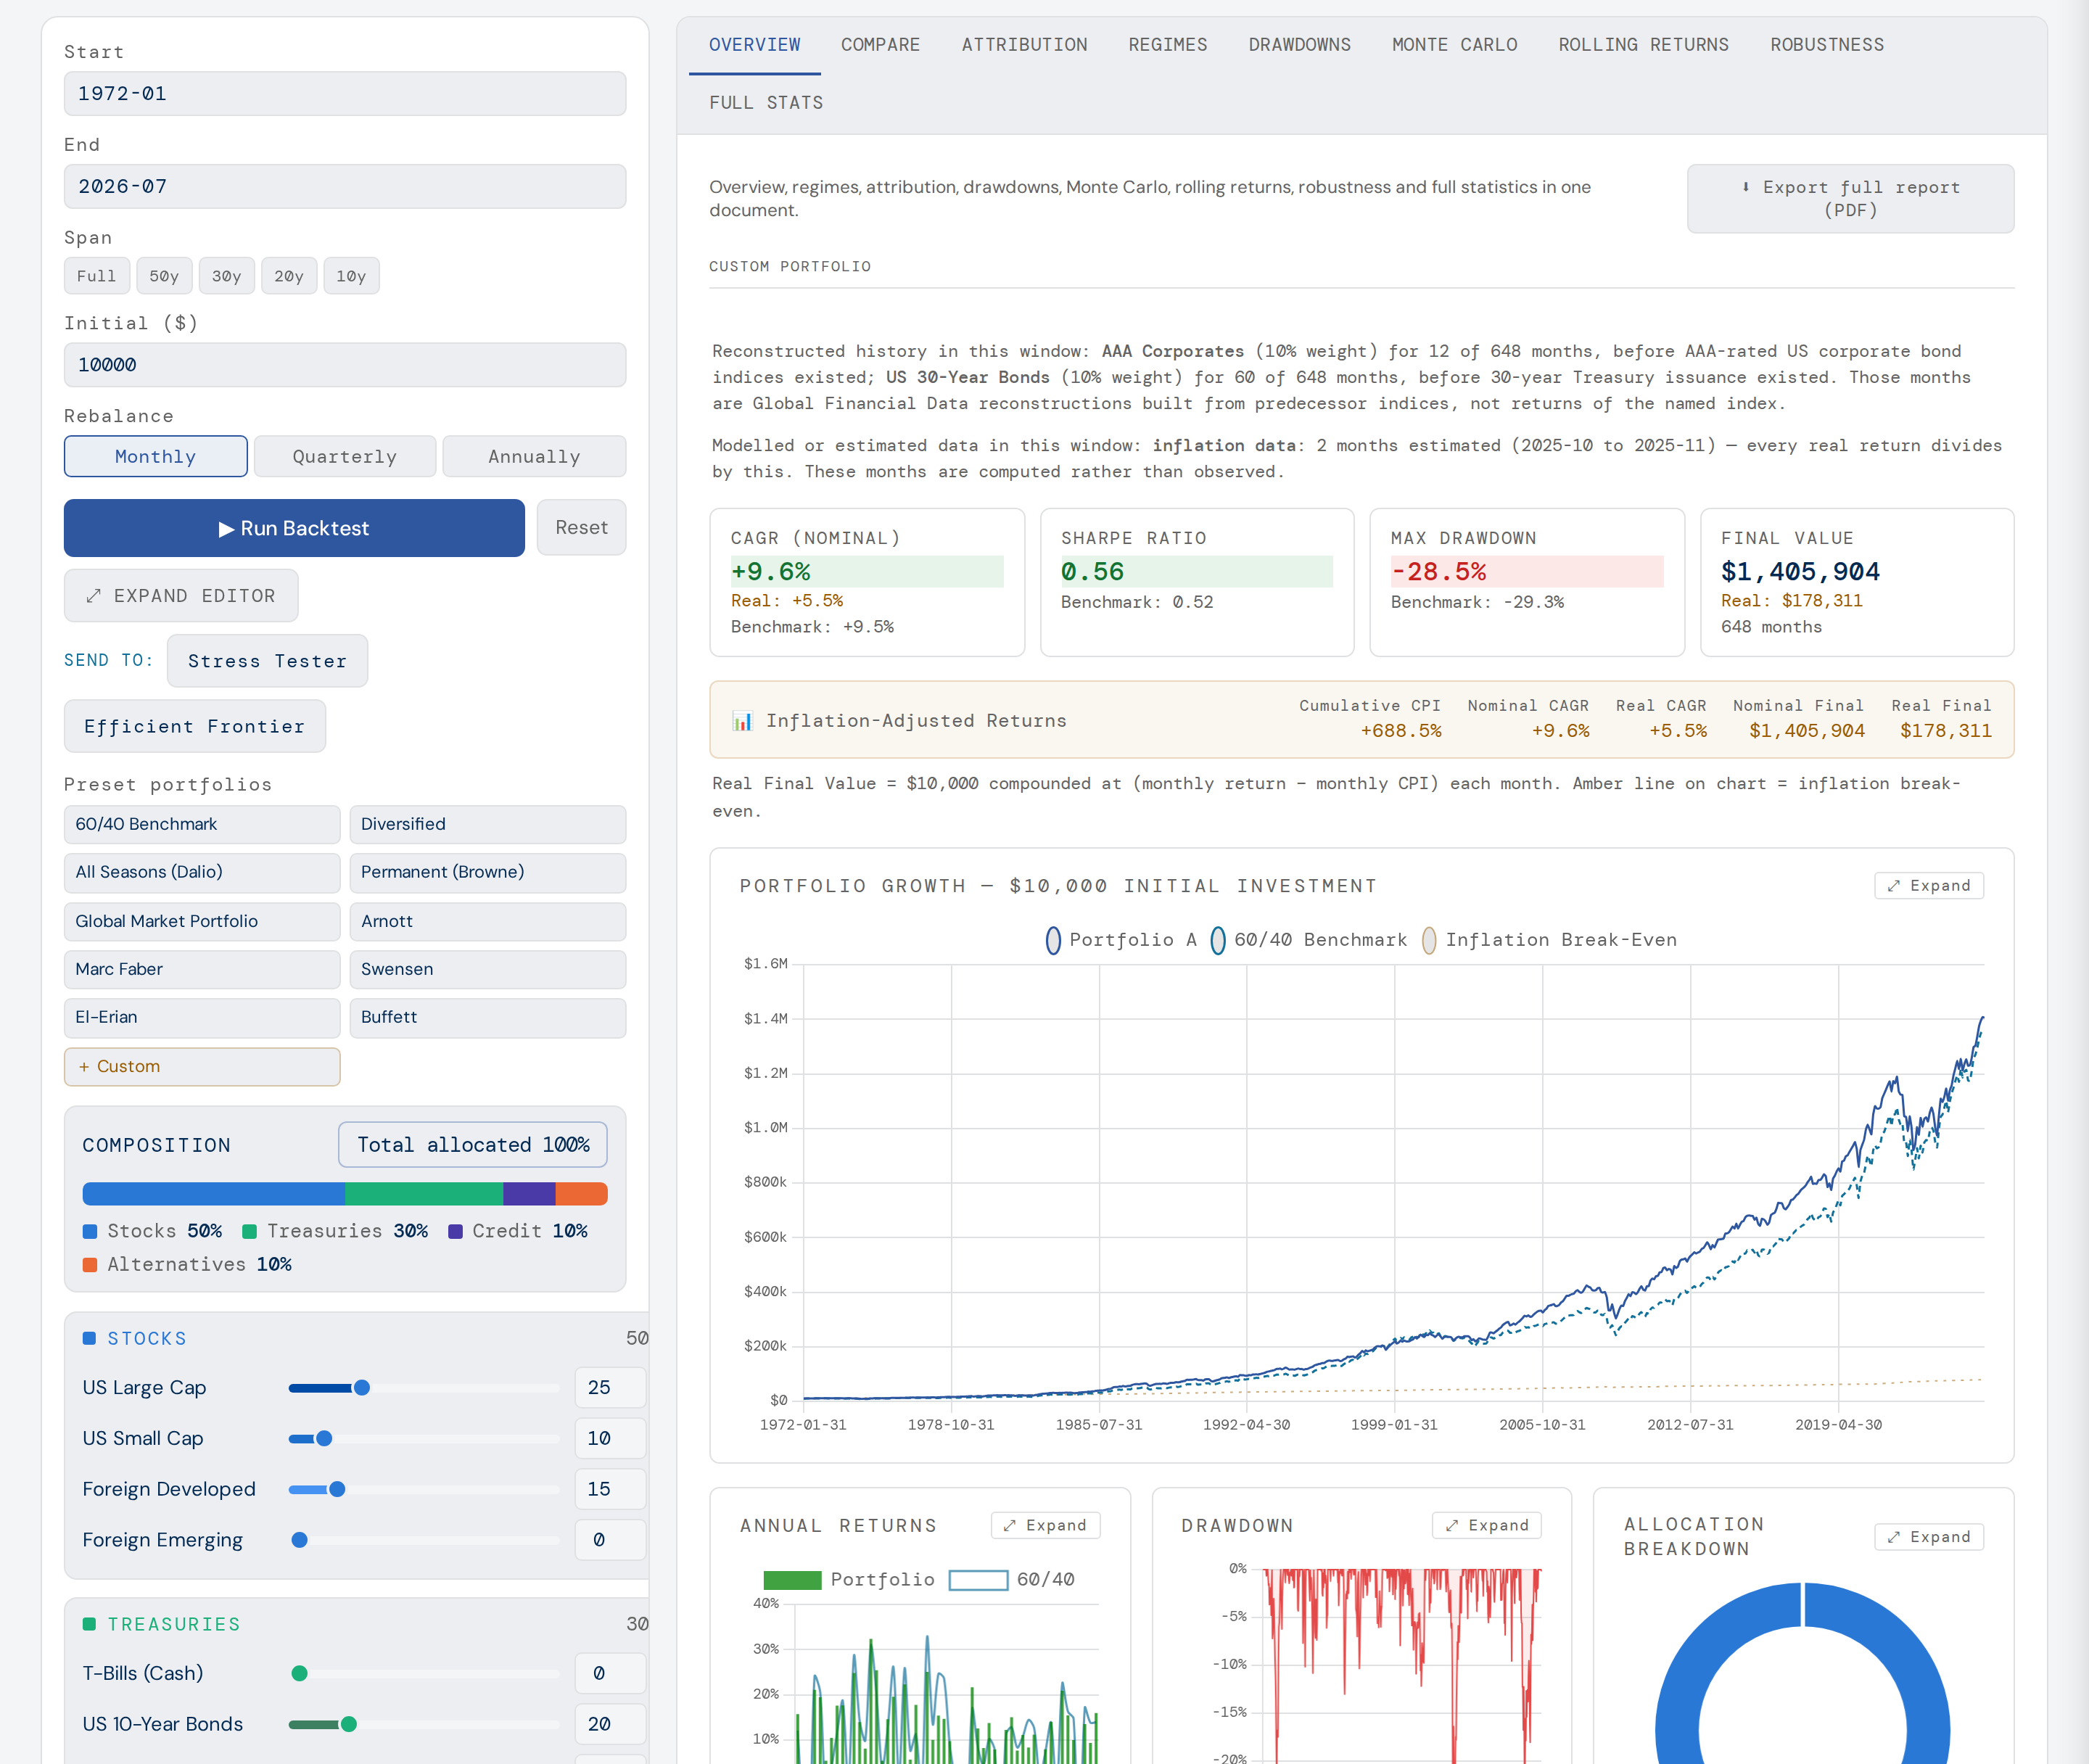Select Annually rebalance option
The height and width of the screenshot is (1764, 2089).
[x=534, y=456]
